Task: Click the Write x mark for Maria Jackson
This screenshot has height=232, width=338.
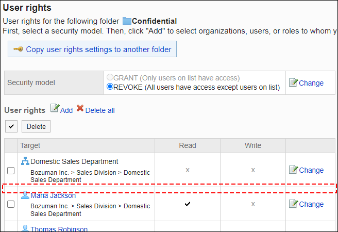Action: click(x=253, y=204)
